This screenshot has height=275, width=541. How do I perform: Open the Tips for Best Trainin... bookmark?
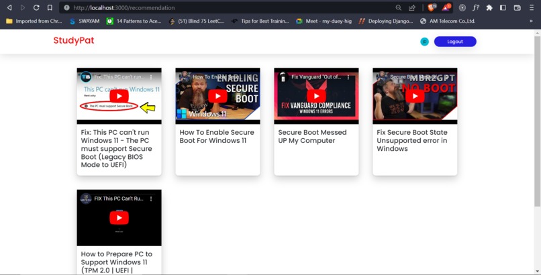point(260,21)
